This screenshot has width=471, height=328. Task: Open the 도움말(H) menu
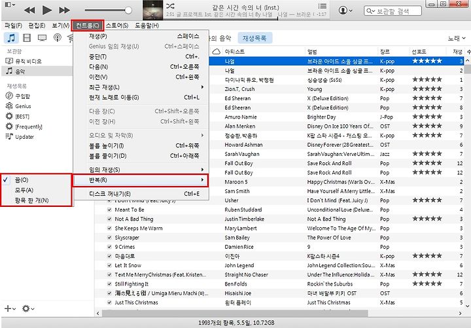[147, 26]
